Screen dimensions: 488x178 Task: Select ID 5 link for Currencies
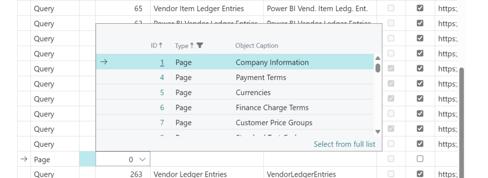162,93
